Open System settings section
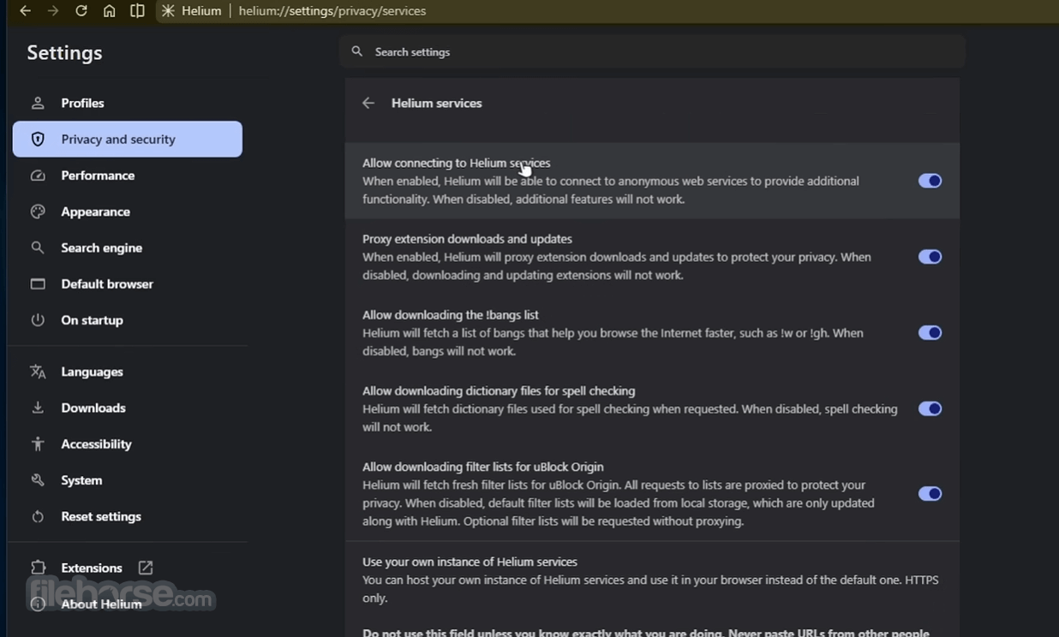The height and width of the screenshot is (637, 1059). pyautogui.click(x=127, y=480)
